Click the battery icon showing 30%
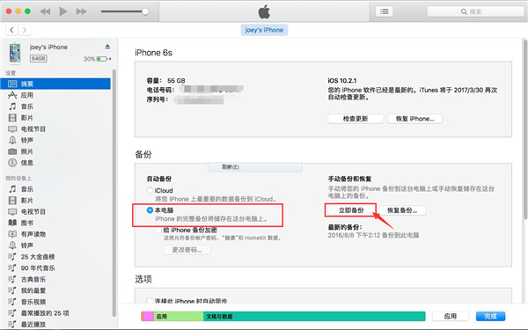This screenshot has height=330, width=528. (102, 59)
